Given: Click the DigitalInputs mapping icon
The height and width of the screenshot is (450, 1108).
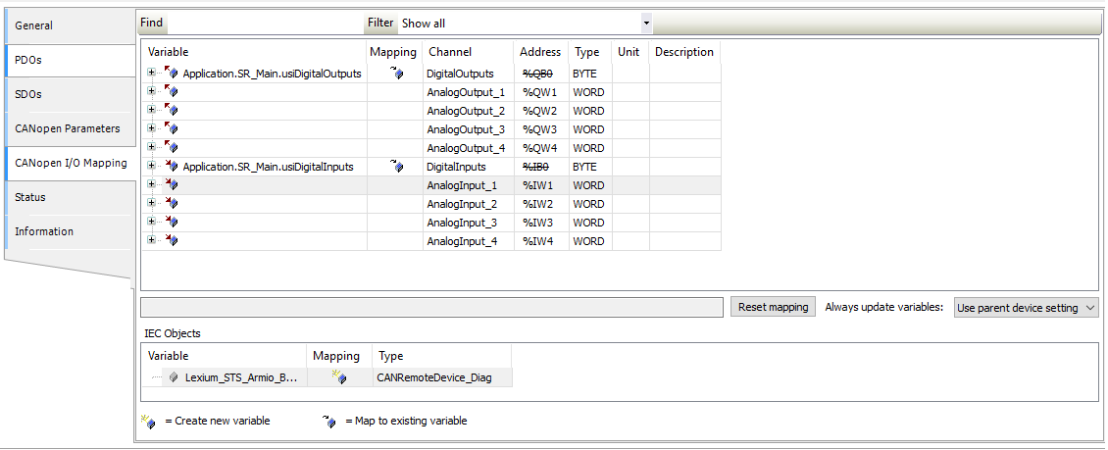Looking at the screenshot, I should tap(396, 167).
